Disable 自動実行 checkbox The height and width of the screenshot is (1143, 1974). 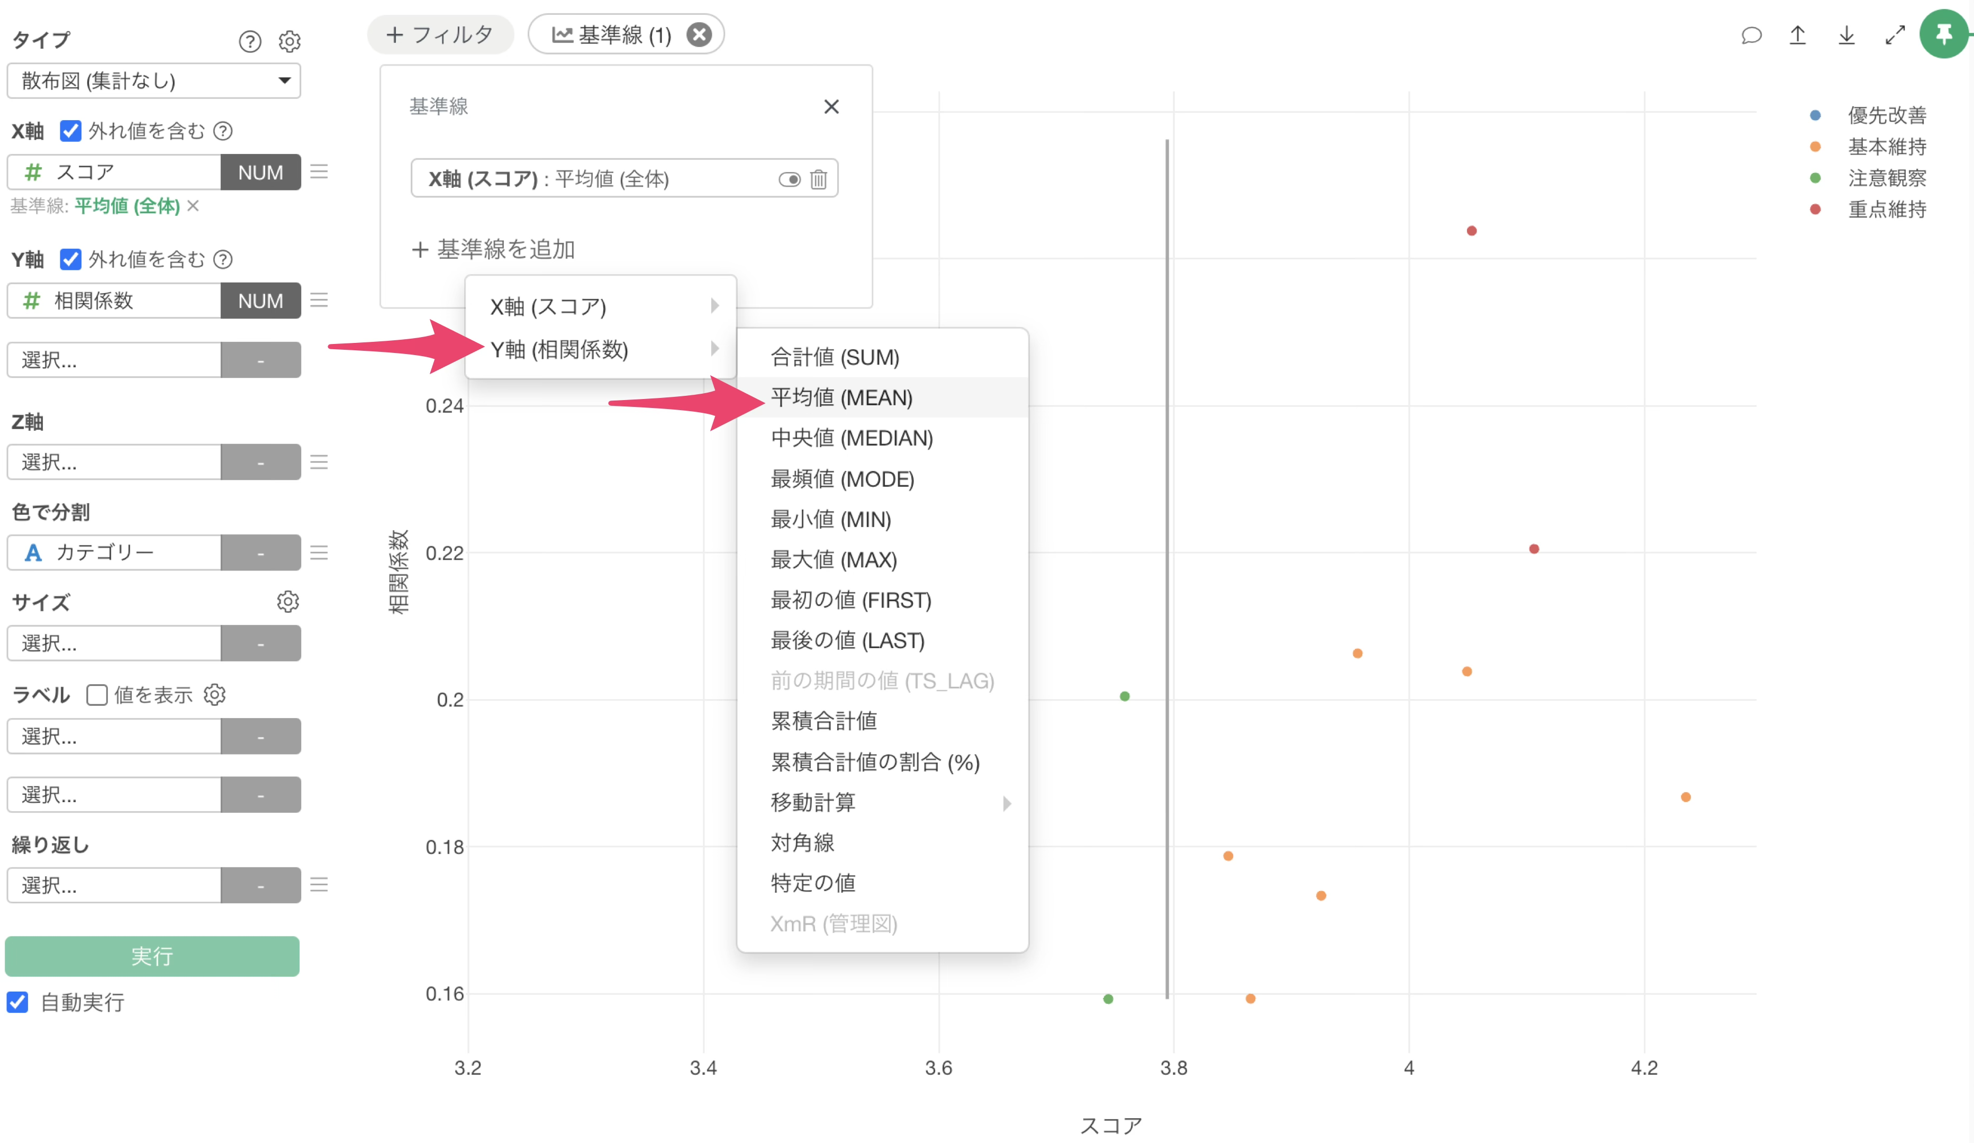[x=18, y=1002]
